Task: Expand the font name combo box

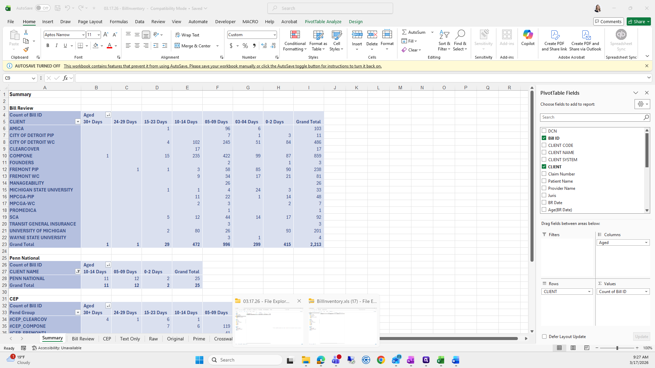Action: tap(83, 35)
